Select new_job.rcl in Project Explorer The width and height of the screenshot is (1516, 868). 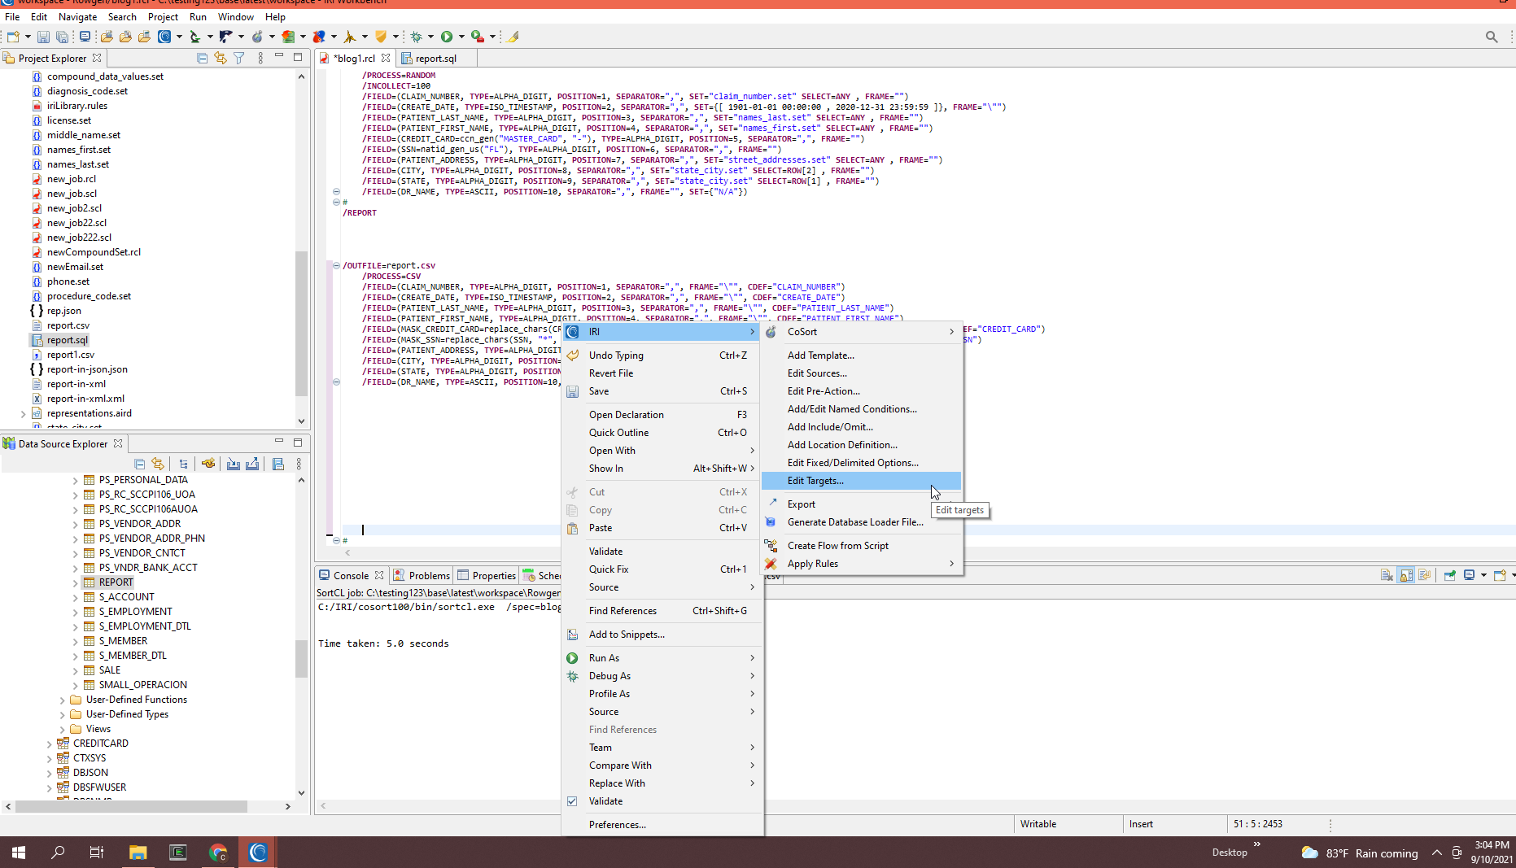71,179
